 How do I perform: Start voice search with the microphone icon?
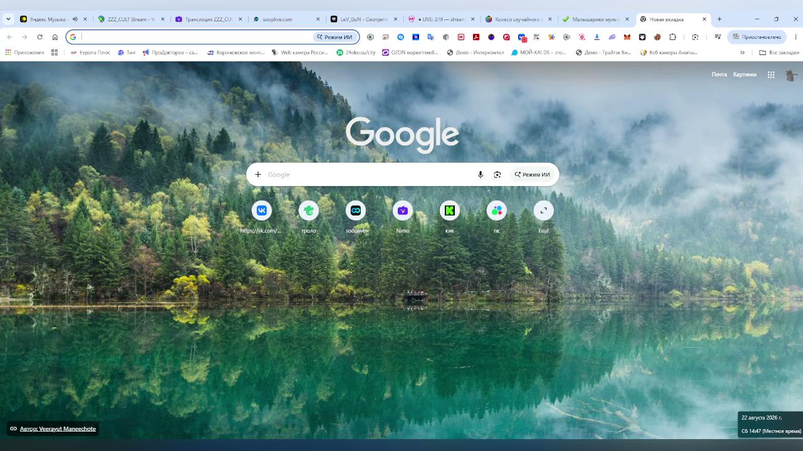pyautogui.click(x=481, y=175)
